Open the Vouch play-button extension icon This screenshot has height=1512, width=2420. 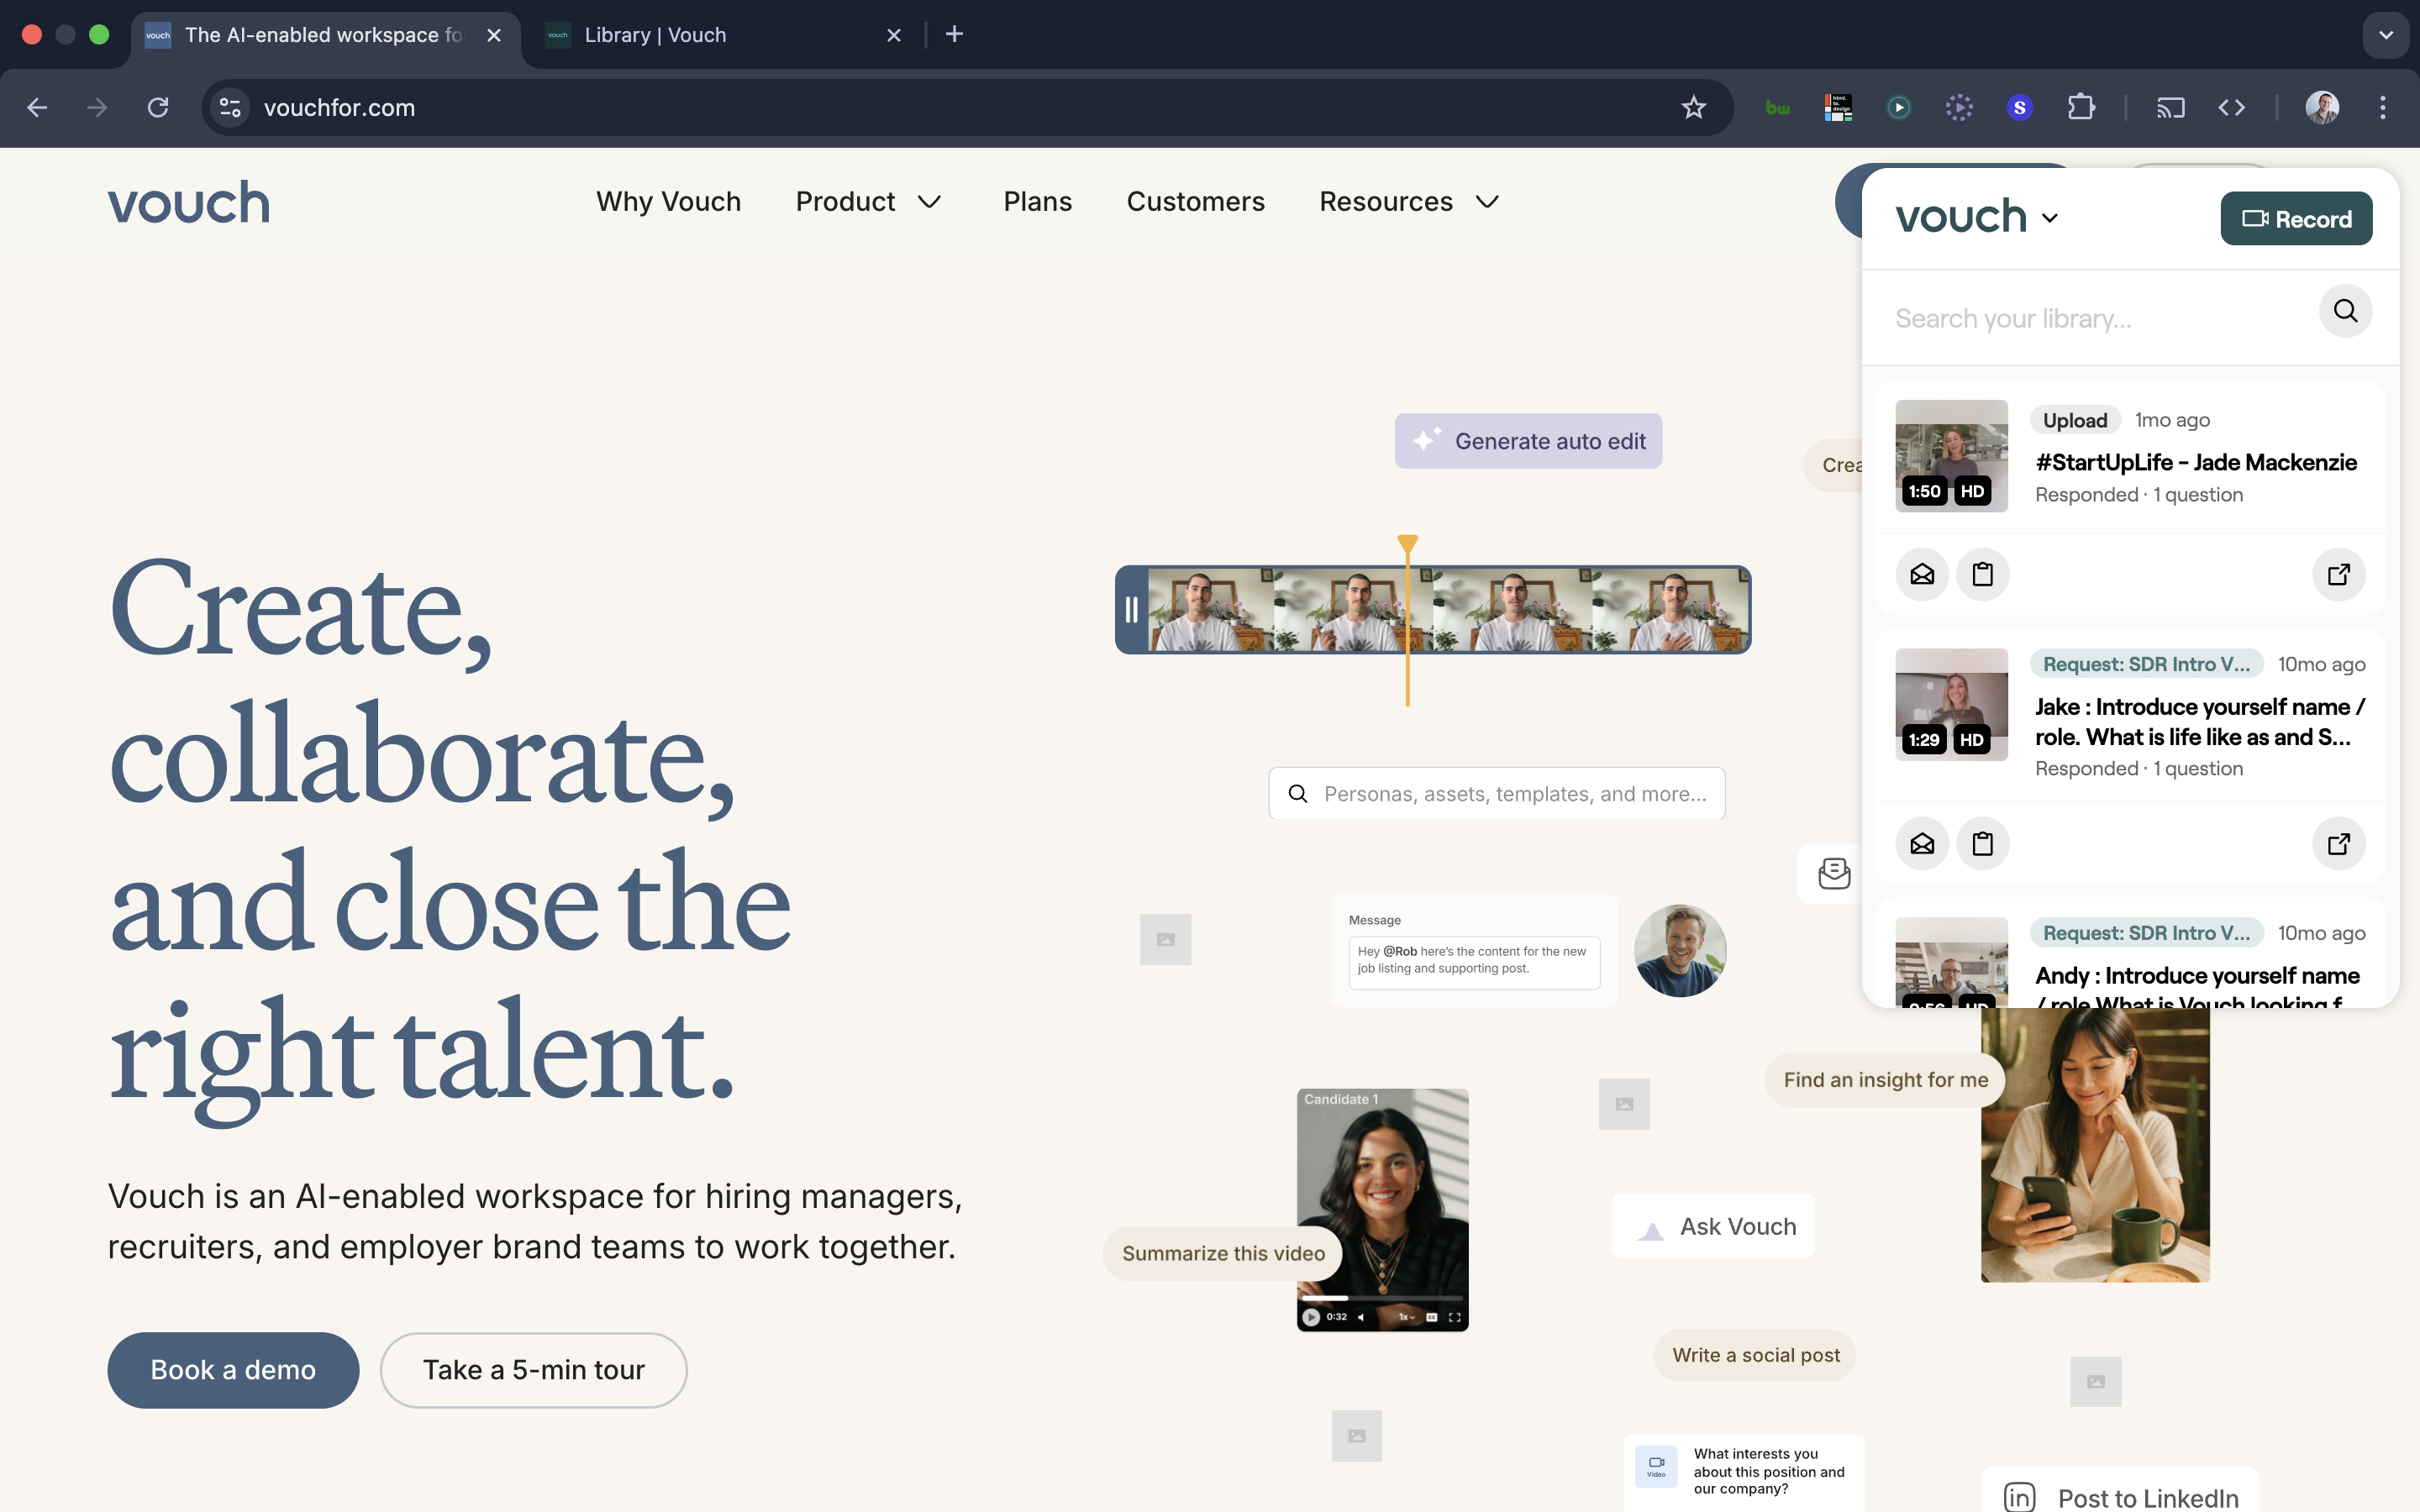pyautogui.click(x=1899, y=107)
